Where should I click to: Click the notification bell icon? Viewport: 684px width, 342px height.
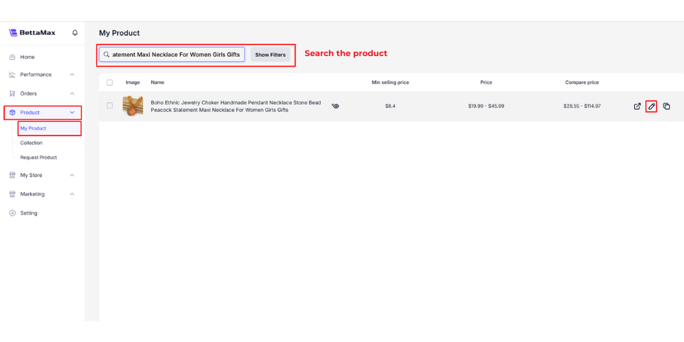pyautogui.click(x=75, y=33)
